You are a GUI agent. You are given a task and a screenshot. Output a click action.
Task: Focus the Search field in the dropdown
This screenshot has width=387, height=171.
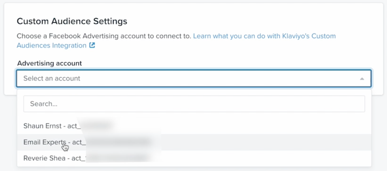pyautogui.click(x=194, y=104)
